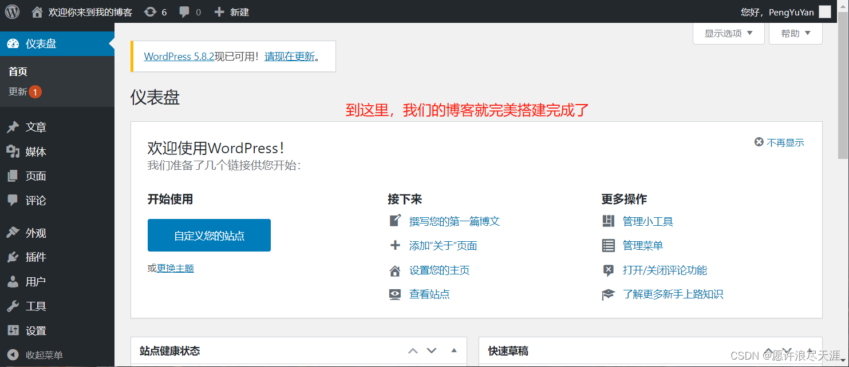This screenshot has width=849, height=367.
Task: Open 设置您的主页 link
Action: pyautogui.click(x=440, y=270)
